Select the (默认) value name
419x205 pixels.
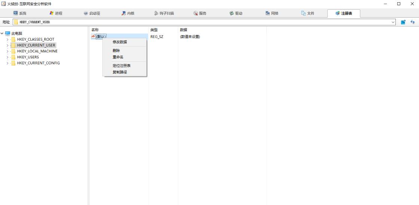101,37
